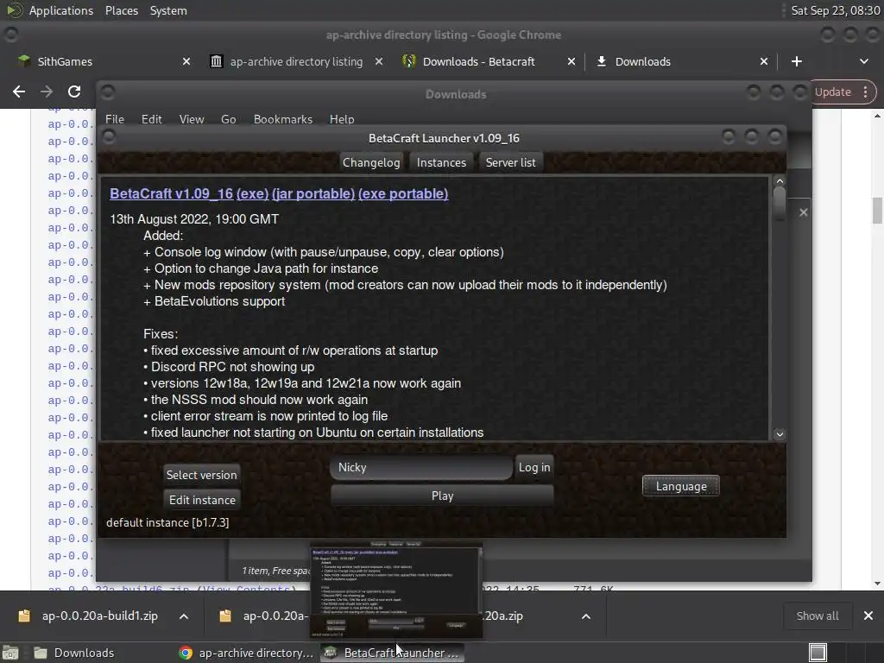Viewport: 884px width, 663px height.
Task: Click the Log in button
Action: [x=534, y=467]
